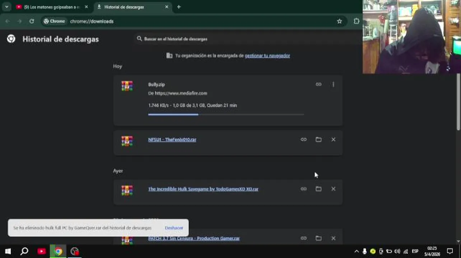This screenshot has width=461, height=258.
Task: Open The Incredible Hulk Savegame .rar link
Action: pos(203,189)
